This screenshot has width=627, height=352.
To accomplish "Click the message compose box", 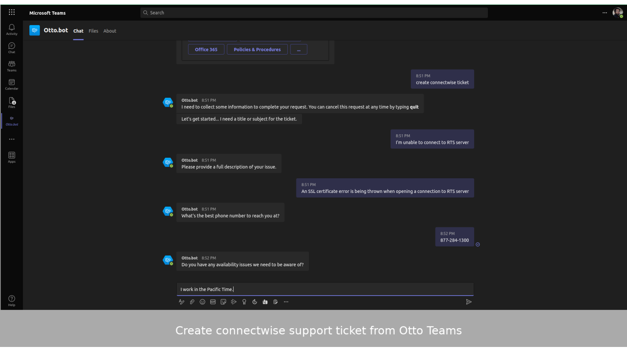I will (325, 289).
